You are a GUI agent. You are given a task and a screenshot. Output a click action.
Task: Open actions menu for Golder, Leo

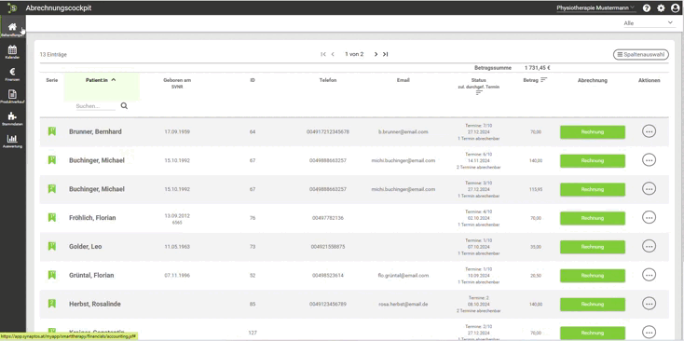pos(649,246)
